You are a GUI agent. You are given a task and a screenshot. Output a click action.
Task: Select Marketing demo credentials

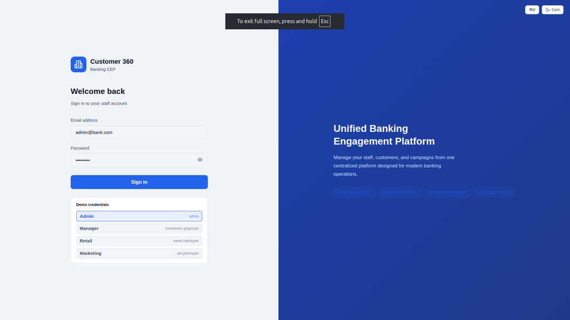(x=139, y=253)
